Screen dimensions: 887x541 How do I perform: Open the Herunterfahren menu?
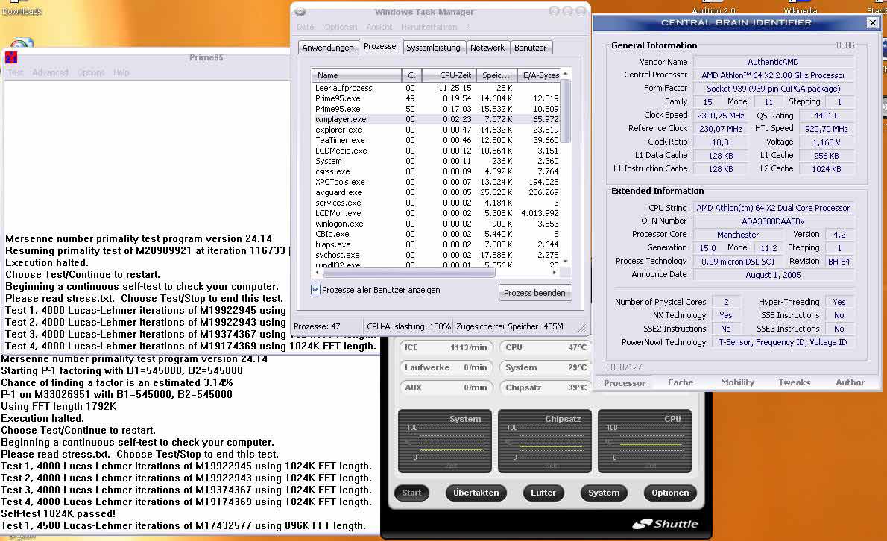[429, 27]
